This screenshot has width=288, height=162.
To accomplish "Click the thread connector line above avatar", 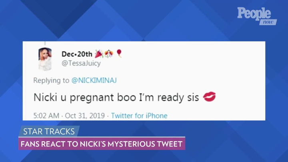I will point(45,43).
